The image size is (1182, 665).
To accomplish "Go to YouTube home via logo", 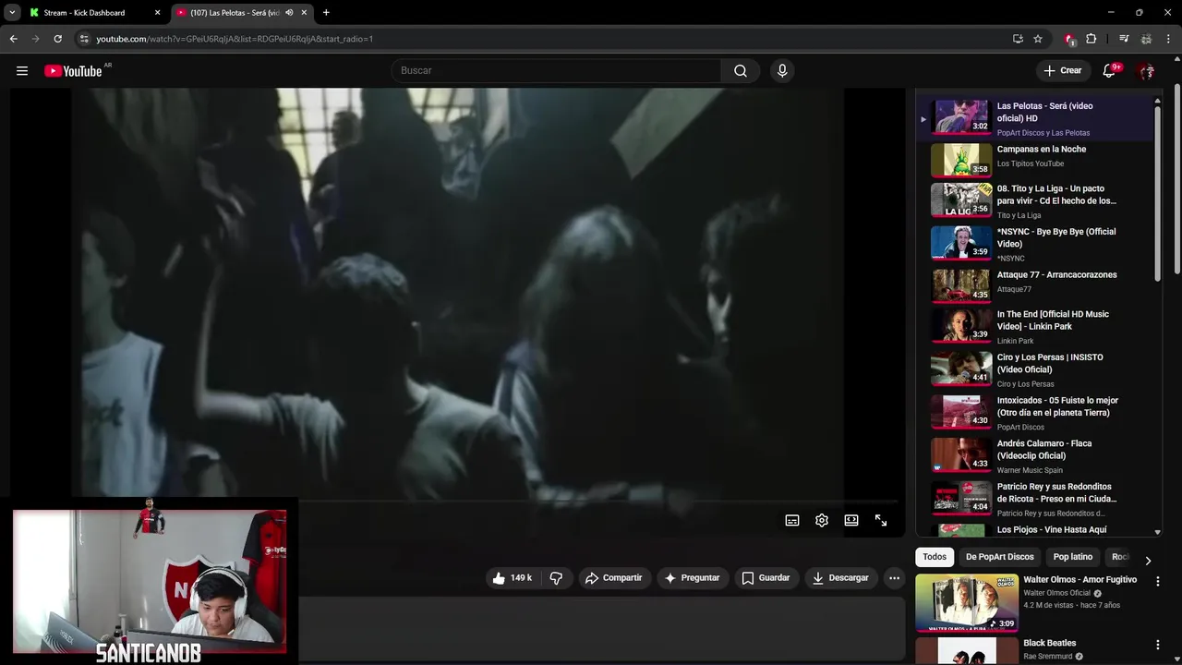I will pos(73,71).
